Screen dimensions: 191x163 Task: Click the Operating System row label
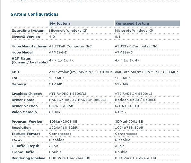[28, 31]
